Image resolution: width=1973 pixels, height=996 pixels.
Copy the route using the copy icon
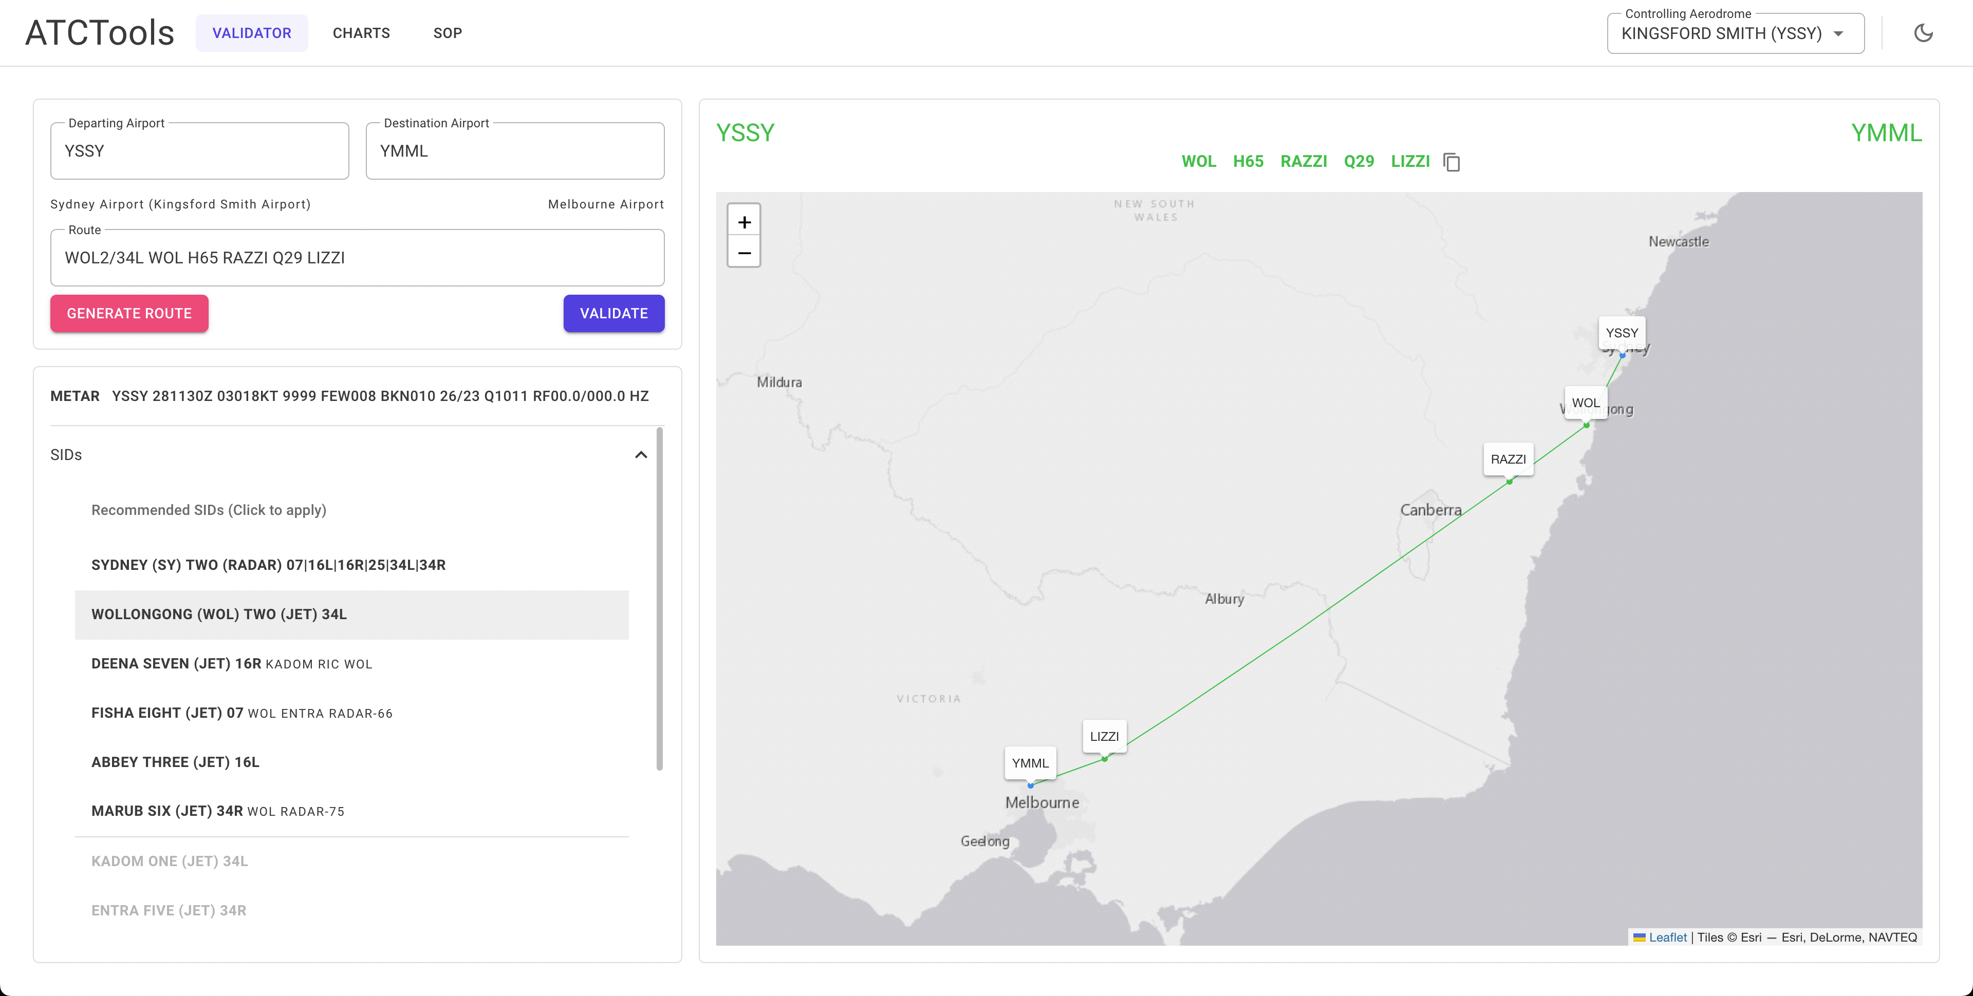pos(1453,162)
